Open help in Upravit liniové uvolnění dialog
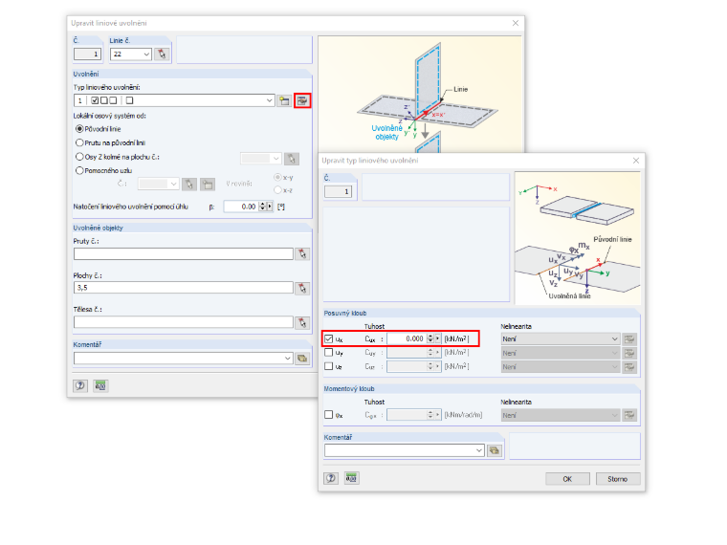The width and height of the screenshot is (727, 545). pos(80,385)
